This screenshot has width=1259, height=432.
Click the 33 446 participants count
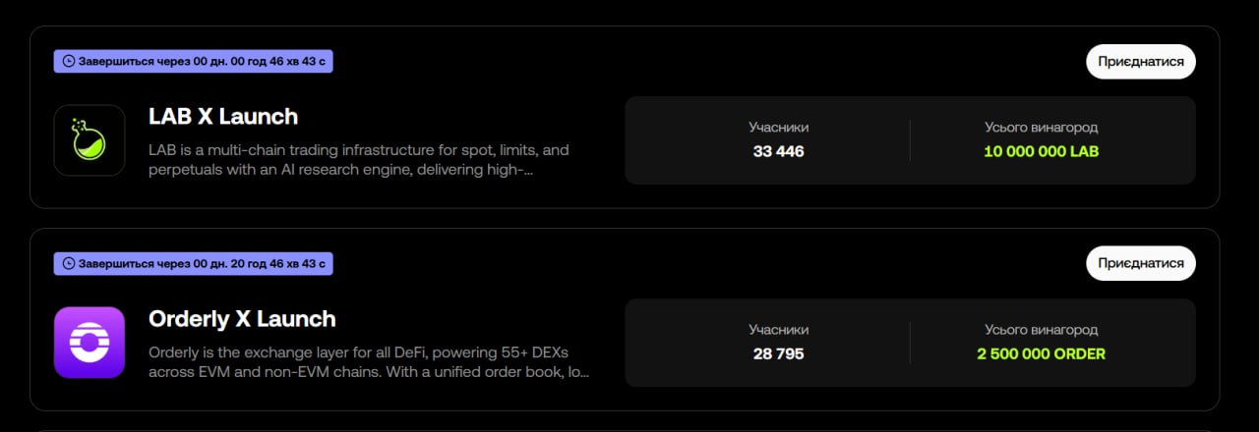(778, 152)
